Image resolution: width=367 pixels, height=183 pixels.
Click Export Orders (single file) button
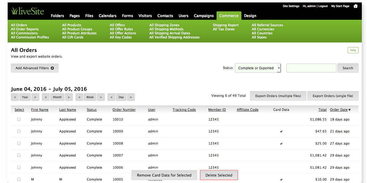pos(333,96)
